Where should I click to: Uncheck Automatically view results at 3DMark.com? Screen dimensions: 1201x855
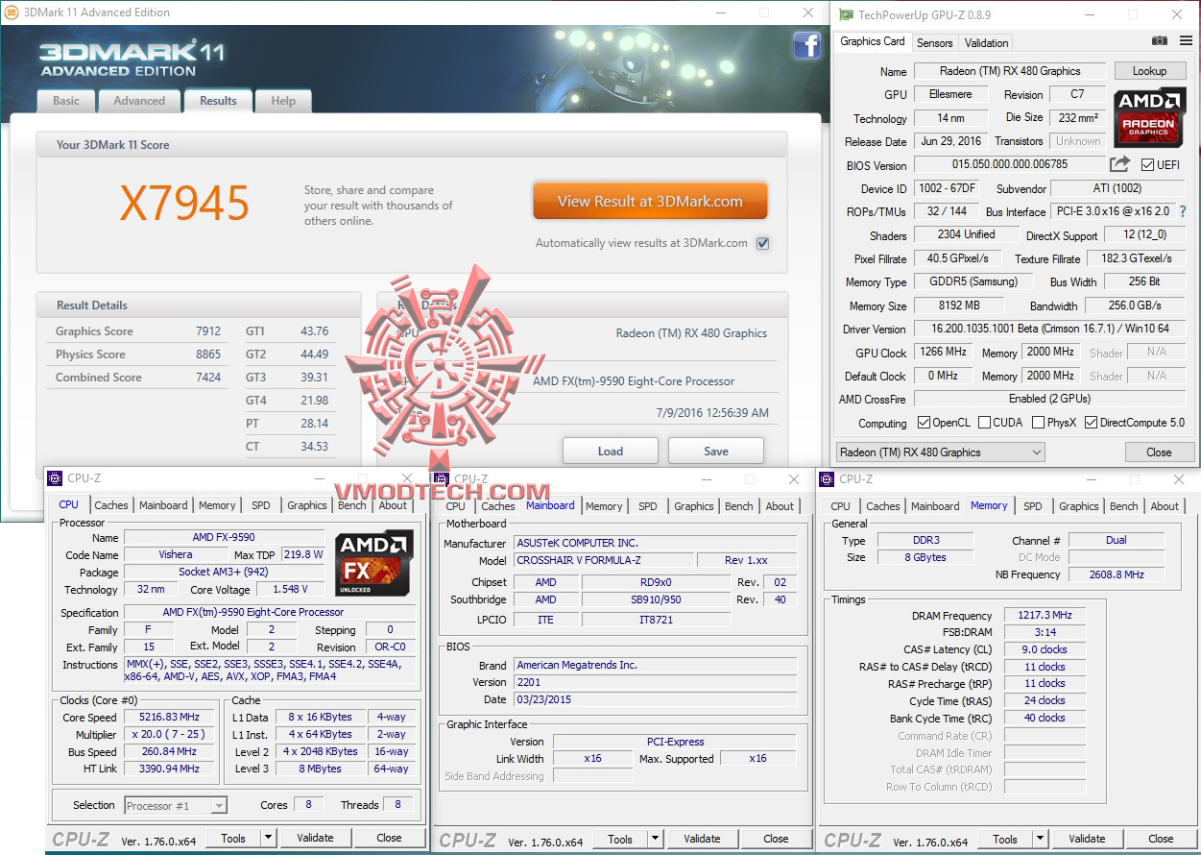pos(762,243)
